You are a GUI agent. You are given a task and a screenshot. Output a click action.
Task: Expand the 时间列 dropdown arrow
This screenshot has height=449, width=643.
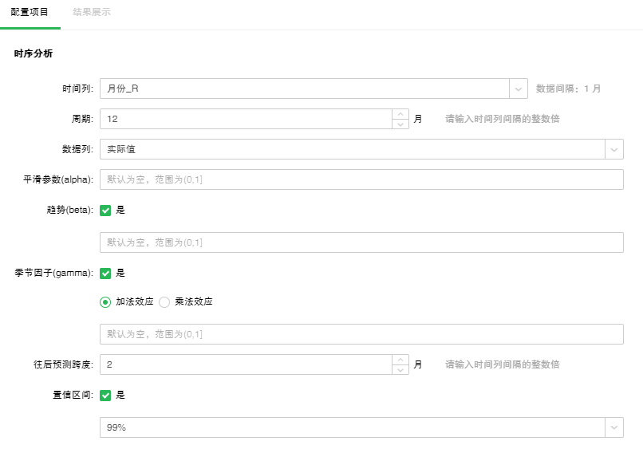tap(519, 89)
